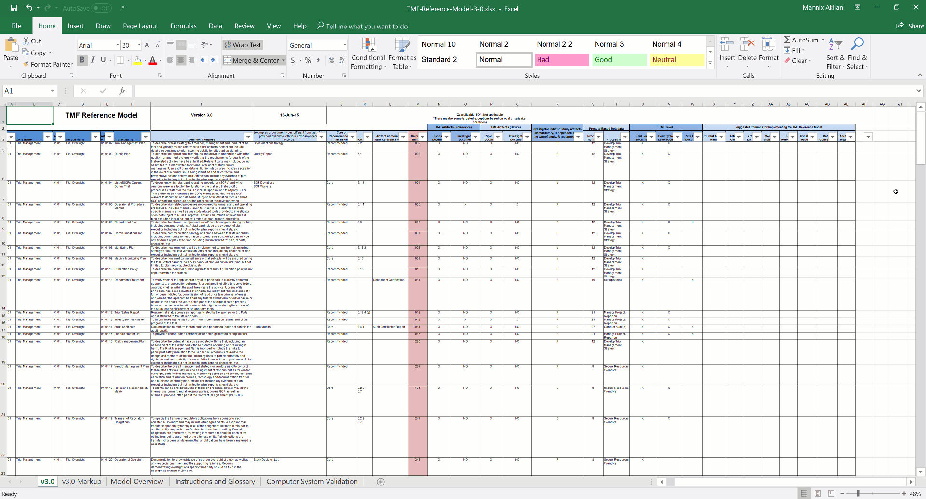This screenshot has width=926, height=499.
Task: Open Find & Select magnifier menu
Action: pos(858,53)
